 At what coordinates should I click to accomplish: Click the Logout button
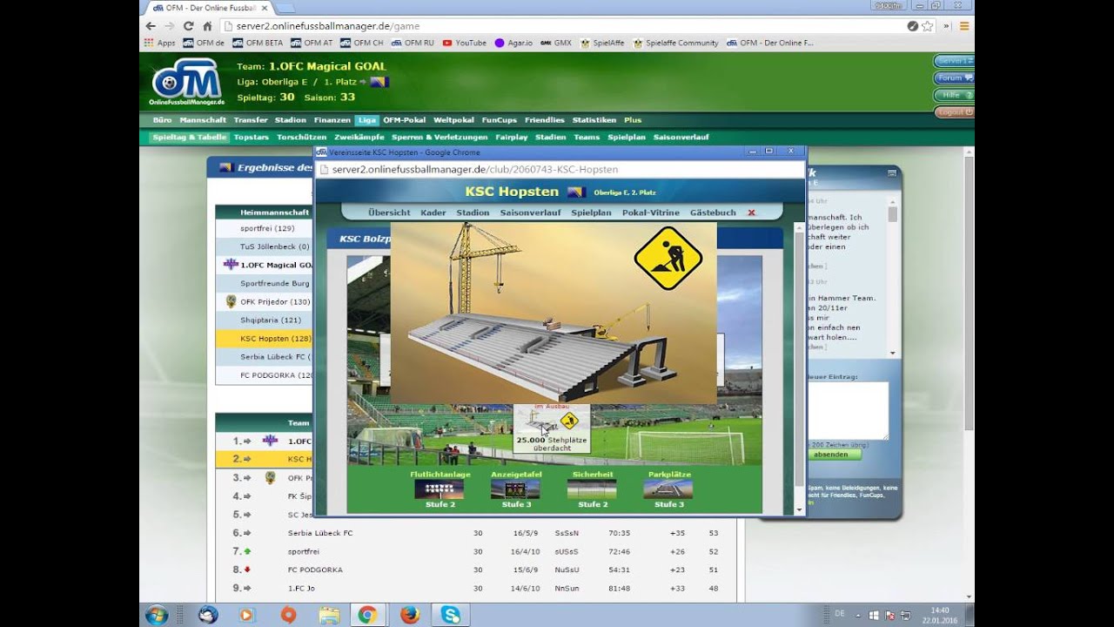(x=954, y=112)
